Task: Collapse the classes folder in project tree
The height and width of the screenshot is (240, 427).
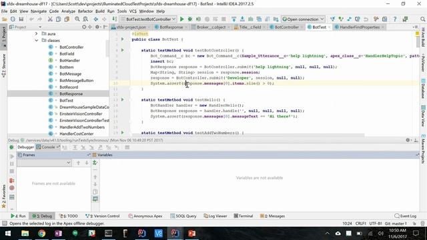Action: click(36, 40)
